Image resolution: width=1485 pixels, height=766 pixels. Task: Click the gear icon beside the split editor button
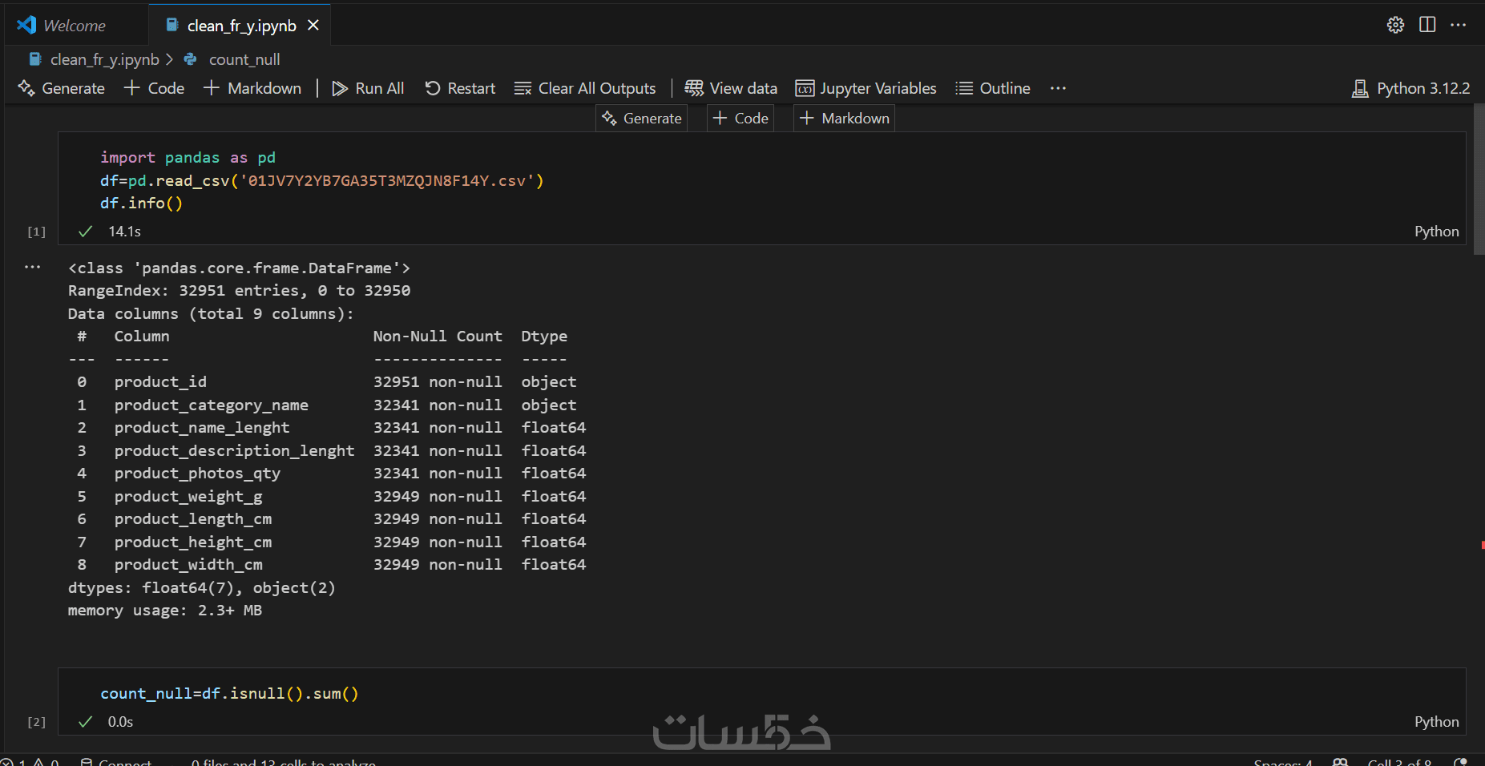(x=1395, y=25)
